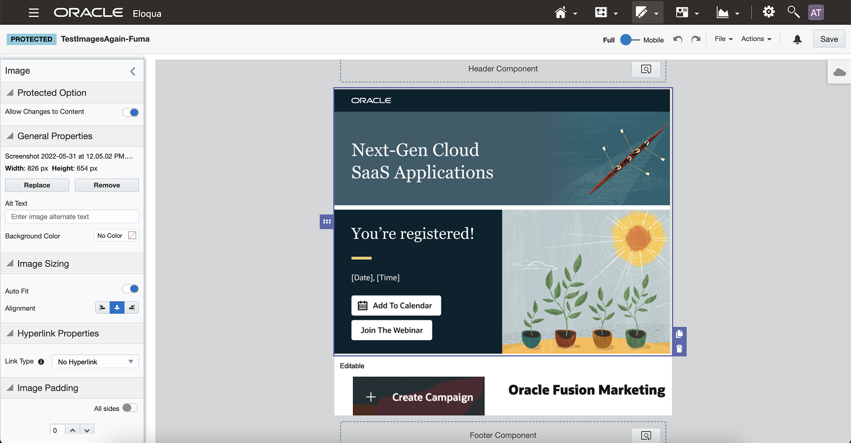Click the screenshot file name text

(x=69, y=156)
